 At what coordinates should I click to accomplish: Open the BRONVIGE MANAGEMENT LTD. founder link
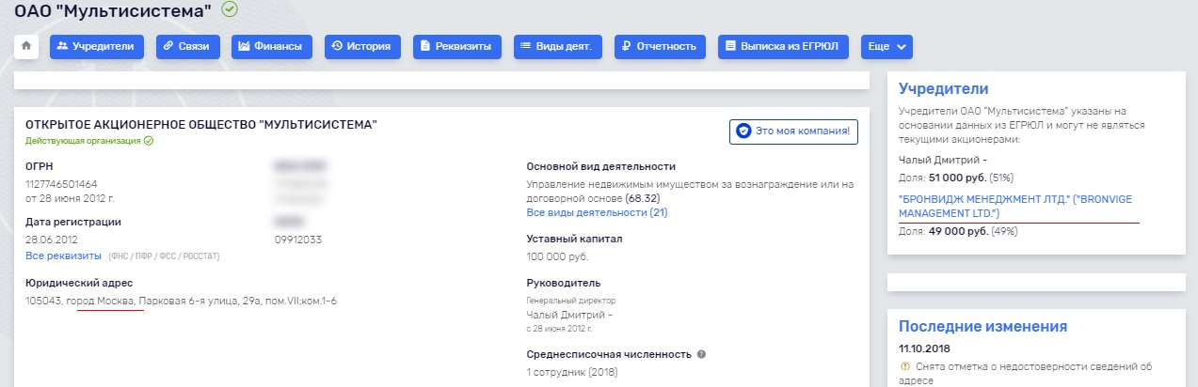[1015, 207]
